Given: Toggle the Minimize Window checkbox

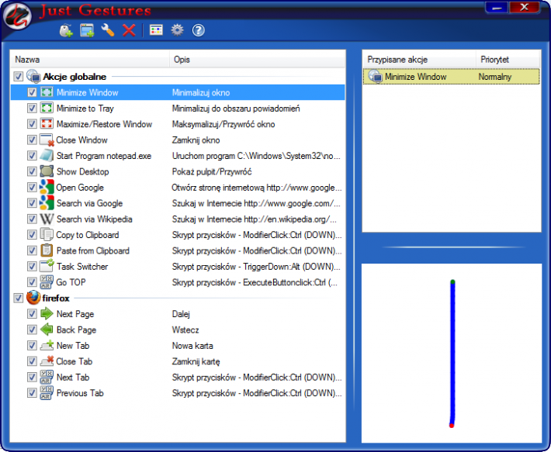Looking at the screenshot, I should 32,92.
